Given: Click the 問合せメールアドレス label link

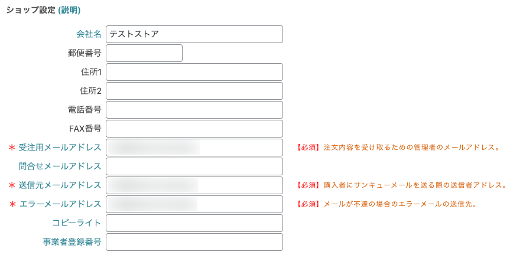Looking at the screenshot, I should [x=60, y=166].
